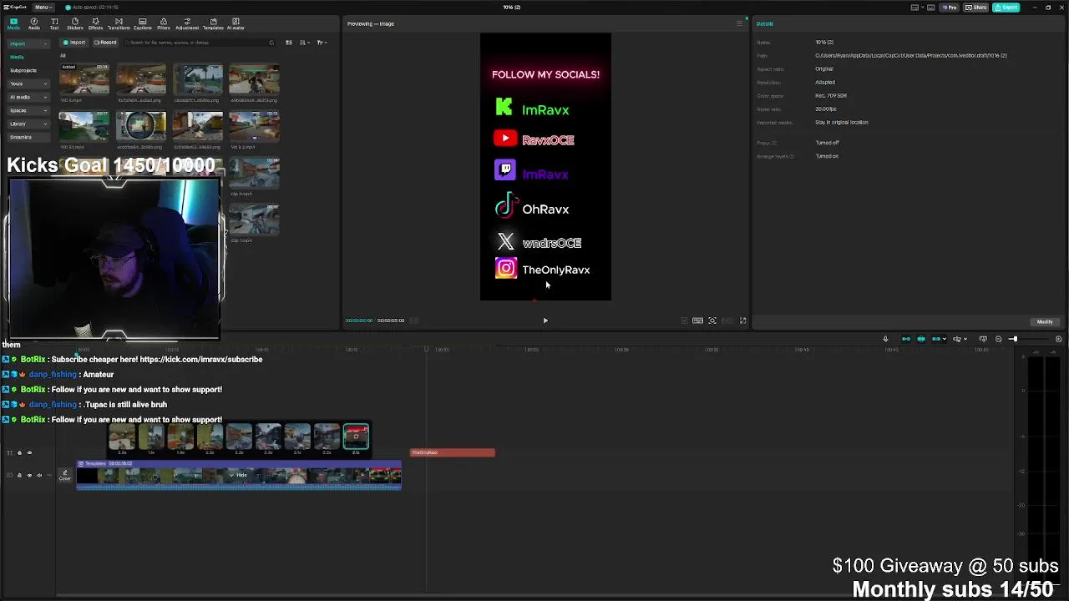Open the Templates panel
The width and height of the screenshot is (1069, 601).
tap(213, 23)
